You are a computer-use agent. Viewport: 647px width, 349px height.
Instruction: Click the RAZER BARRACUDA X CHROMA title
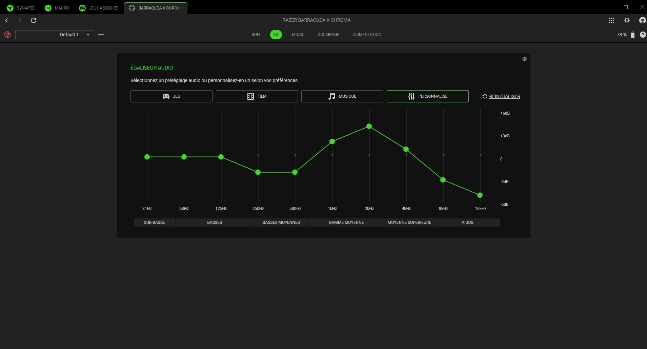pos(317,20)
